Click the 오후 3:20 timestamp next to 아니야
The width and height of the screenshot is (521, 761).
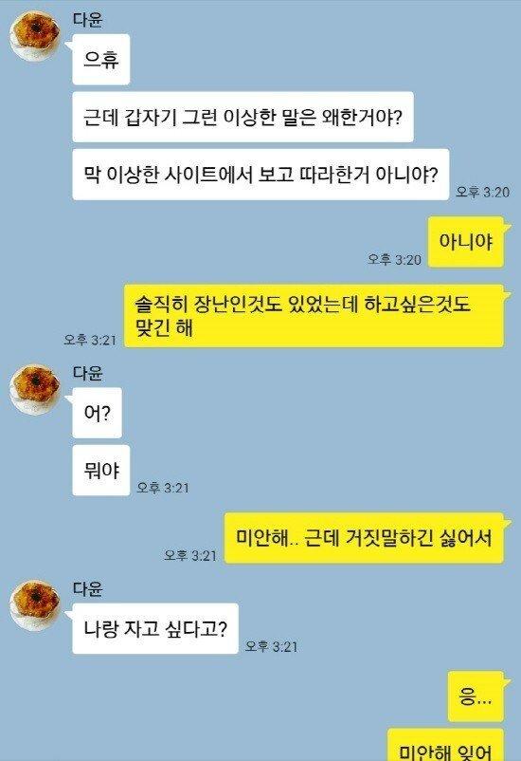pos(394,259)
